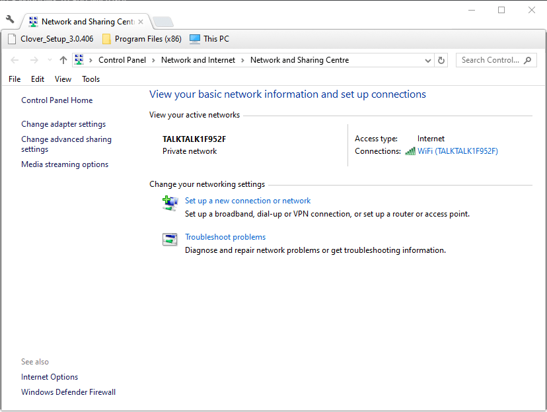This screenshot has width=547, height=412.
Task: Open Internet Options
Action: [50, 377]
